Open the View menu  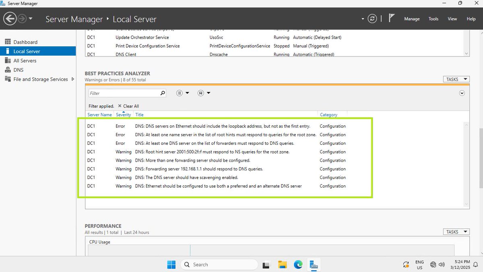tap(452, 19)
